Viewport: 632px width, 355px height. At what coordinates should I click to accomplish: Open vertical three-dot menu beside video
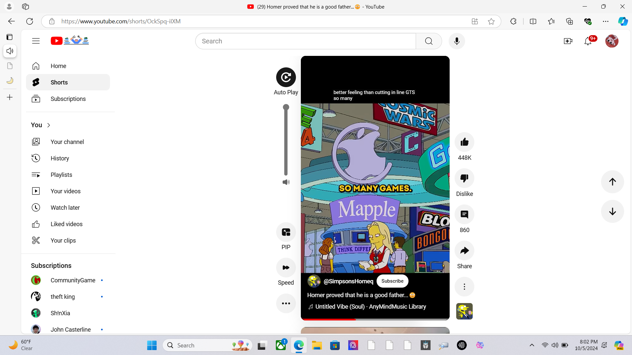(464, 287)
